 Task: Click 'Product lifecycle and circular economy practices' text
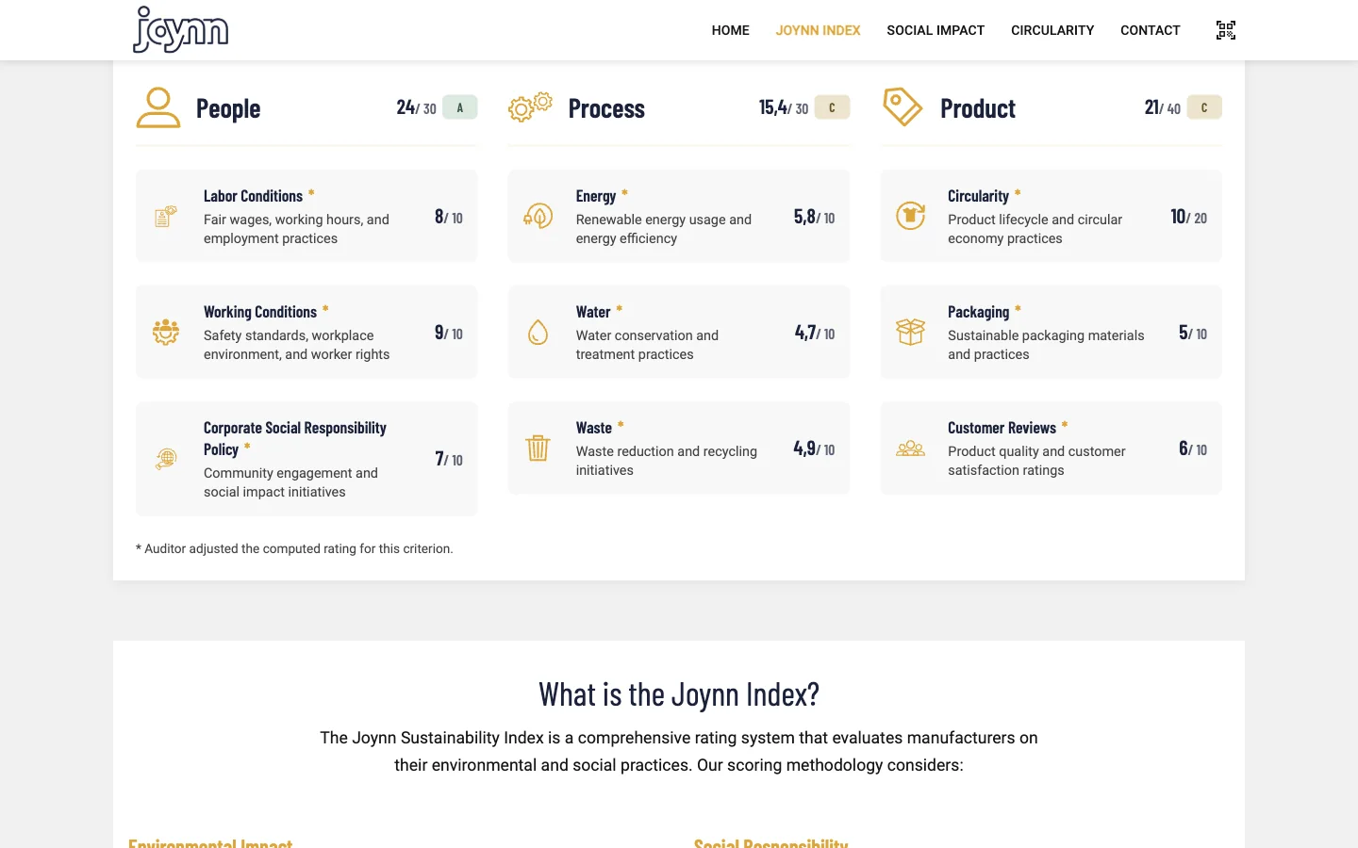[x=1035, y=229]
